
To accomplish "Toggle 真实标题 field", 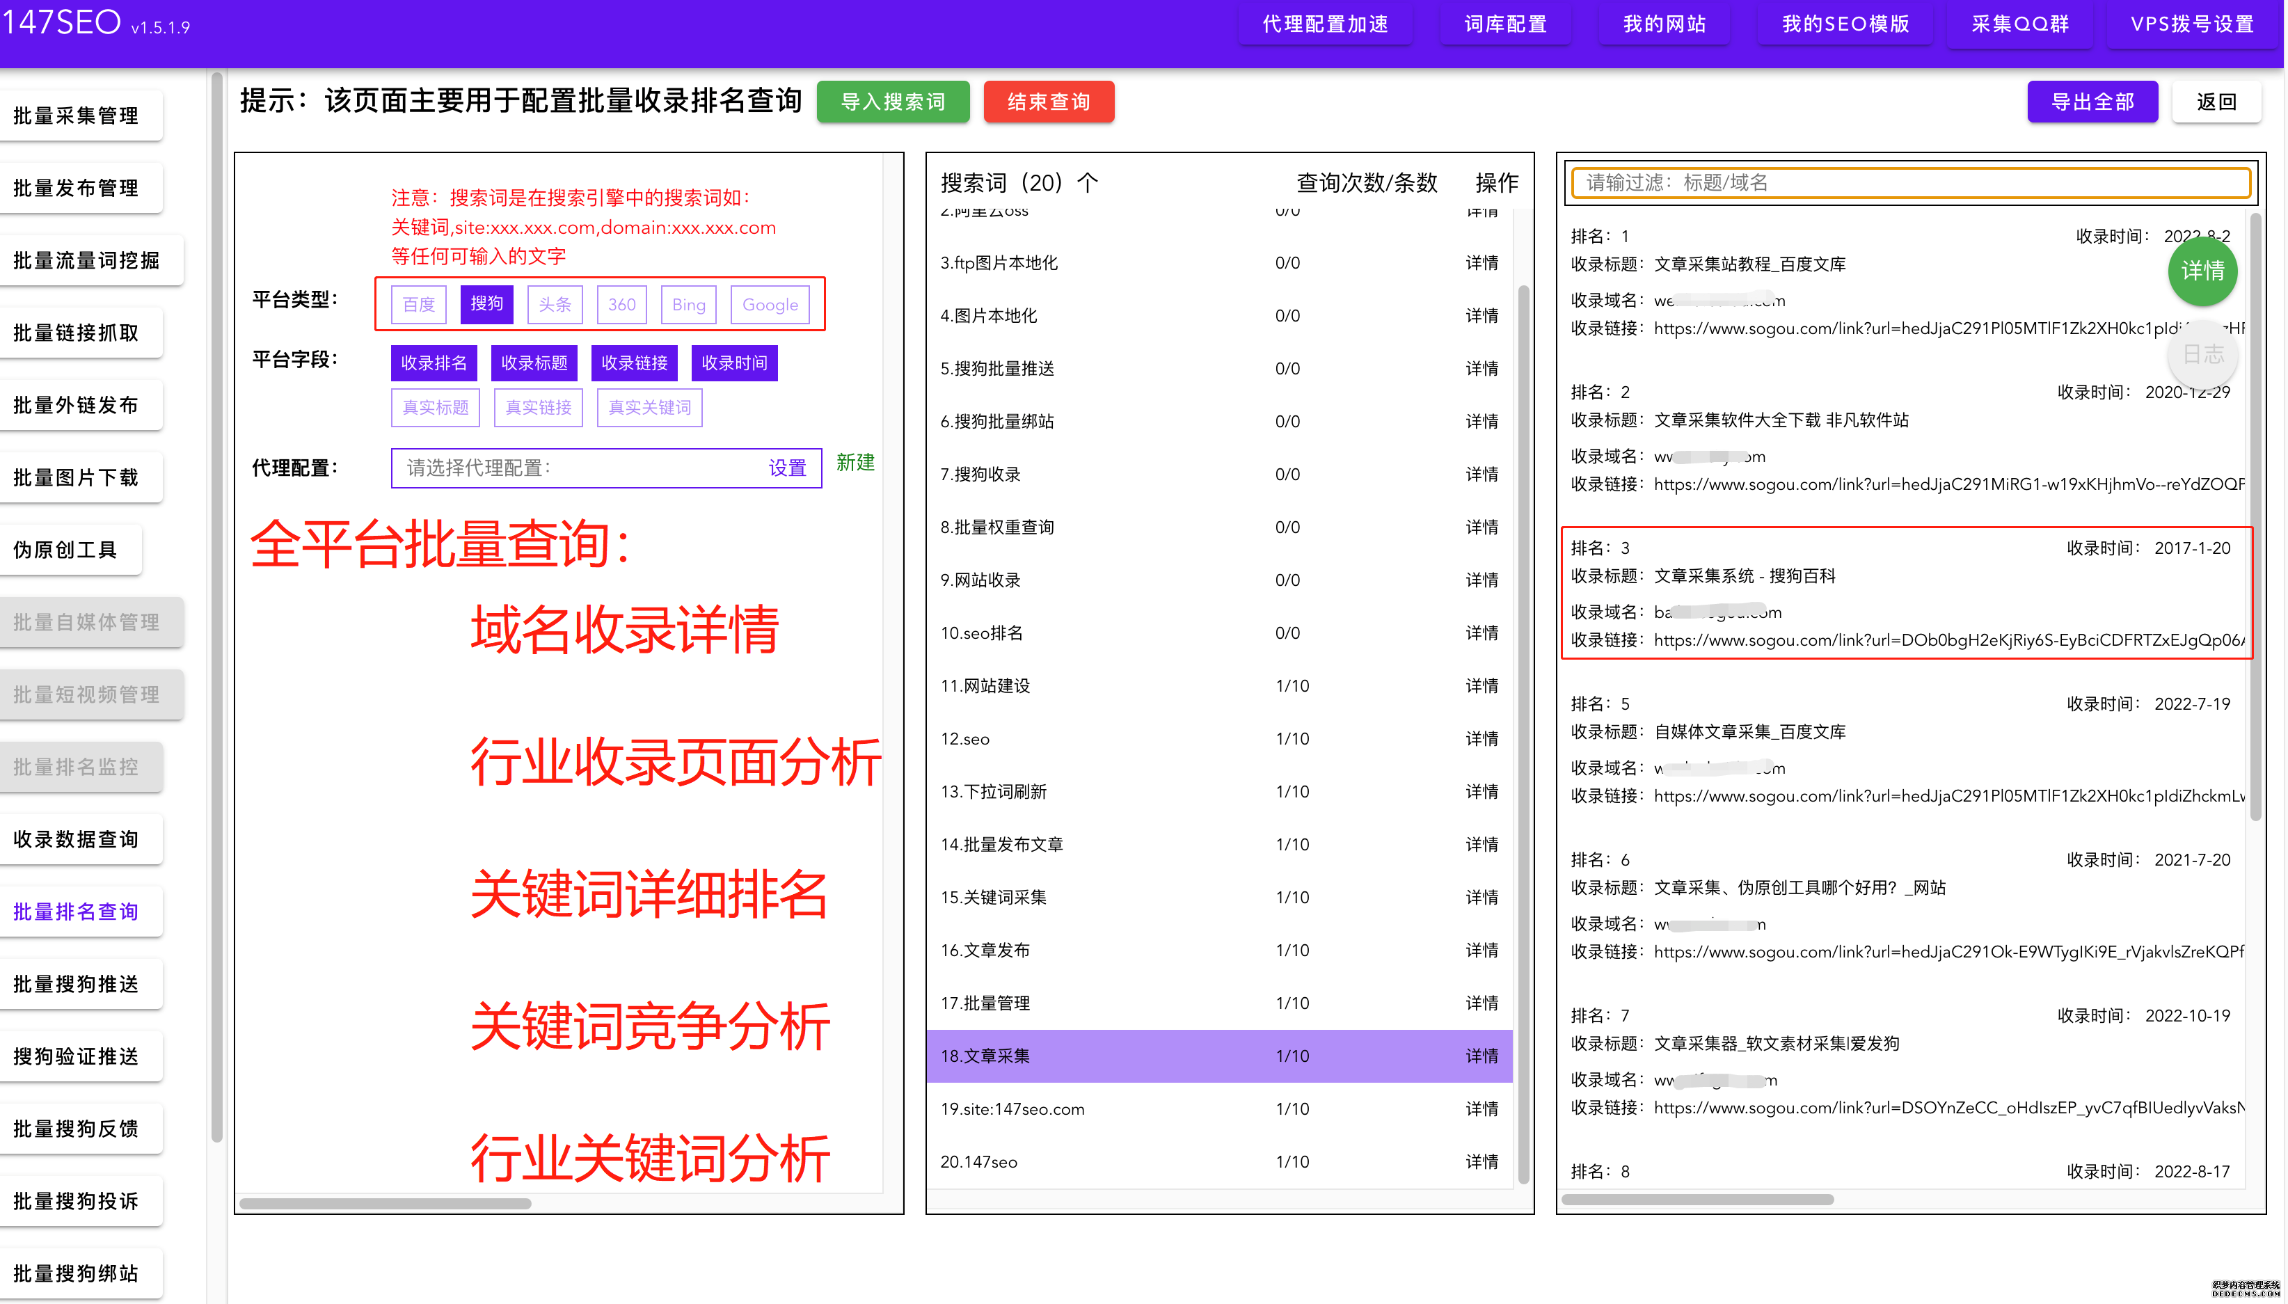I will (x=435, y=408).
